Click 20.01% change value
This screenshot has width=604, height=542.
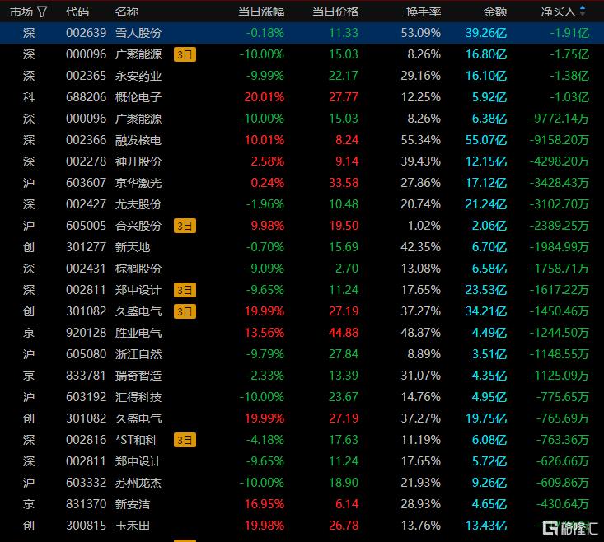265,97
